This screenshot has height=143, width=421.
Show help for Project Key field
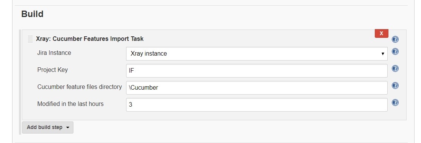(395, 68)
